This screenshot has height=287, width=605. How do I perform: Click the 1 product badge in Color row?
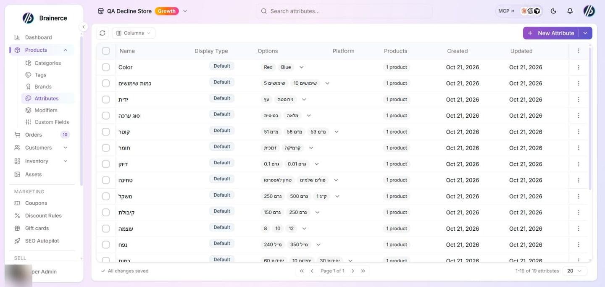pyautogui.click(x=396, y=67)
